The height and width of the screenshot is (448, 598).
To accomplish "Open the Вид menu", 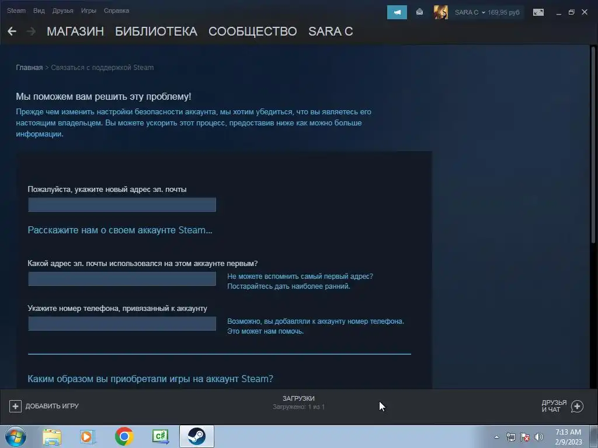I will [39, 10].
